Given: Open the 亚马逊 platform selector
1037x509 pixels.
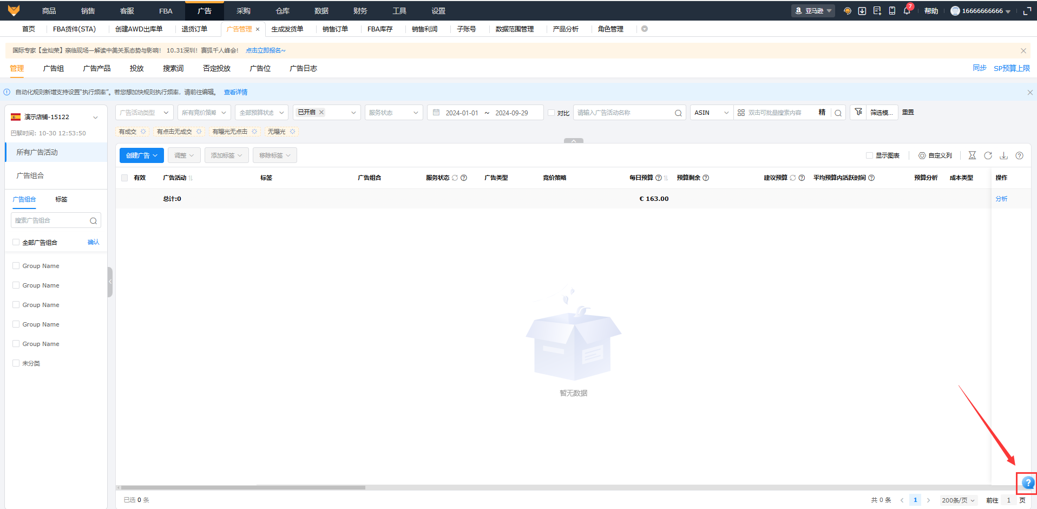Looking at the screenshot, I should click(x=813, y=11).
